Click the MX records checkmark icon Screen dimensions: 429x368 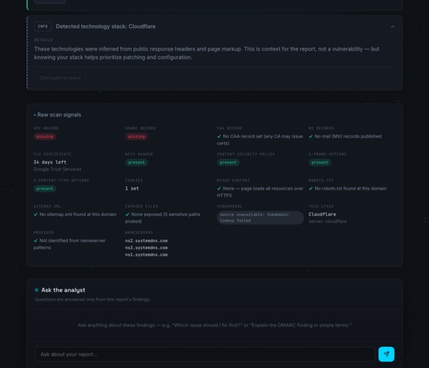coord(311,136)
